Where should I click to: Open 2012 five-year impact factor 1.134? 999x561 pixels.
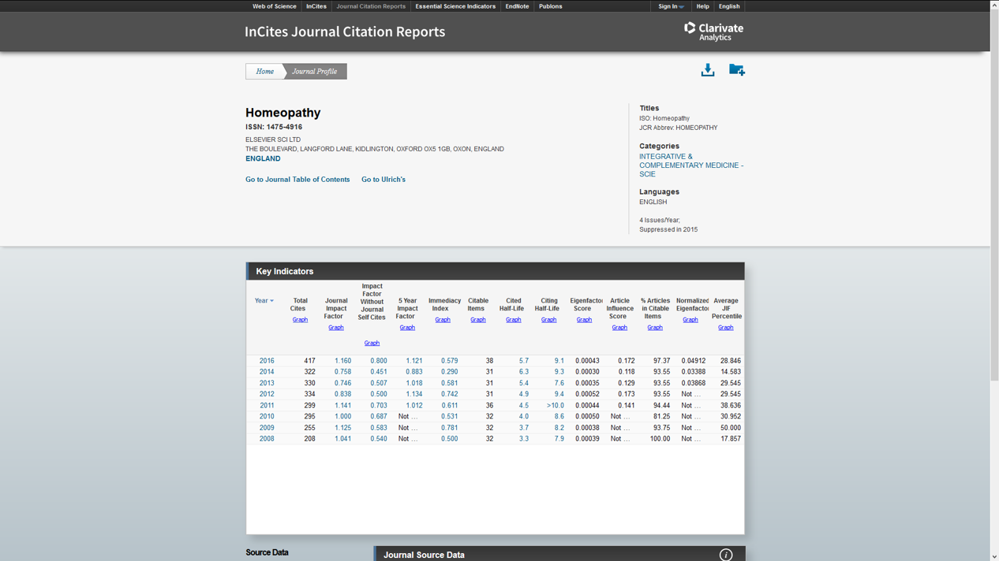click(414, 394)
